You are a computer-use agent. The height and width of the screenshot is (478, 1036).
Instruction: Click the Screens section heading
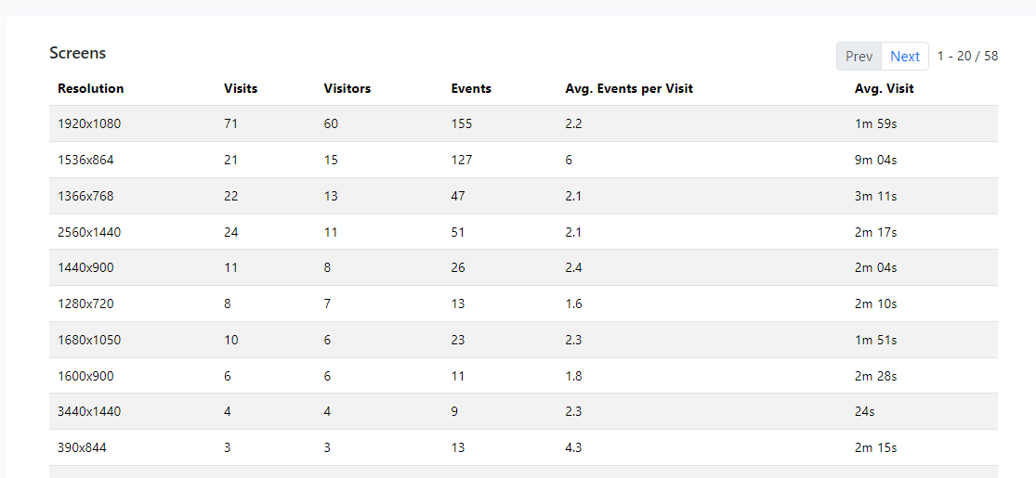coord(77,53)
